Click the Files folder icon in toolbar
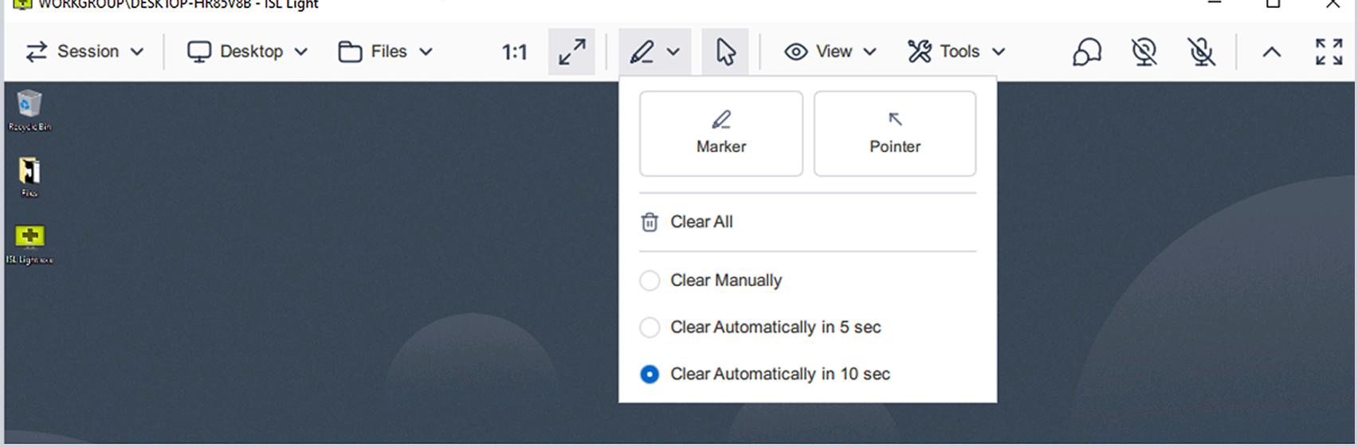Image resolution: width=1358 pixels, height=447 pixels. (x=350, y=52)
